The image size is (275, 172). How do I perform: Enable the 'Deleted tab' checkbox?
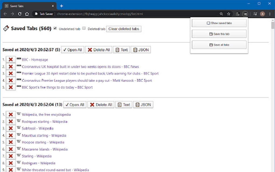[84, 28]
